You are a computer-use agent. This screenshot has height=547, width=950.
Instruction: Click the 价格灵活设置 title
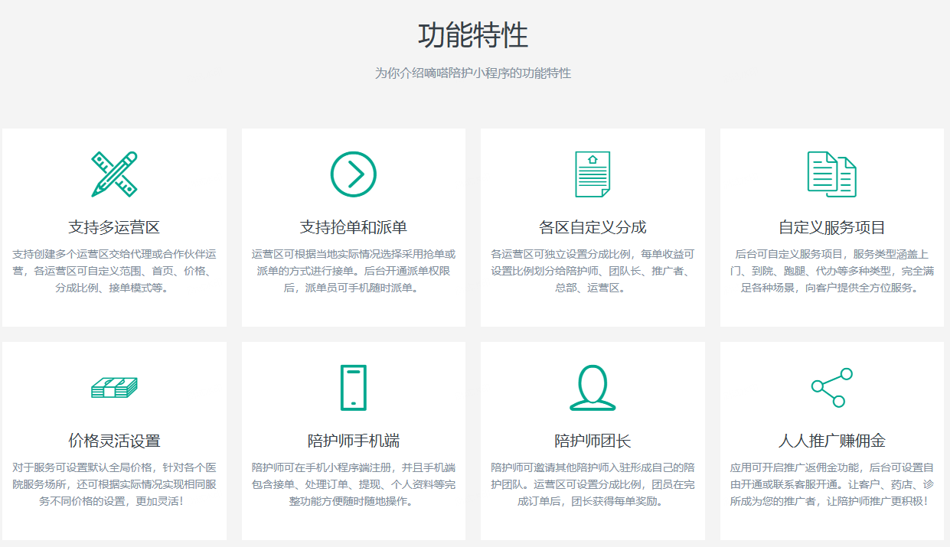pyautogui.click(x=114, y=441)
